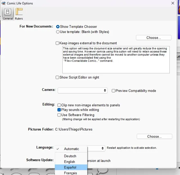180x175 pixels.
Task: Select Español from the language list
Action: (x=70, y=167)
